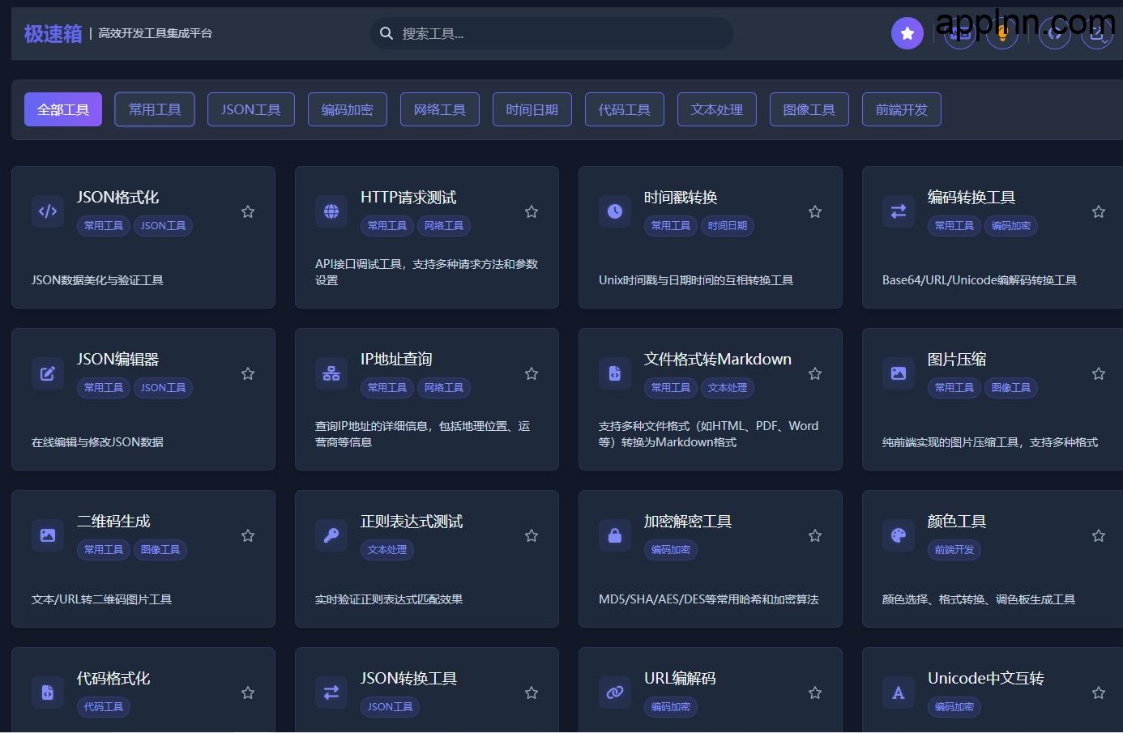Click the globe icon of HTTP请求测试
Image resolution: width=1123 pixels, height=733 pixels.
[x=331, y=211]
